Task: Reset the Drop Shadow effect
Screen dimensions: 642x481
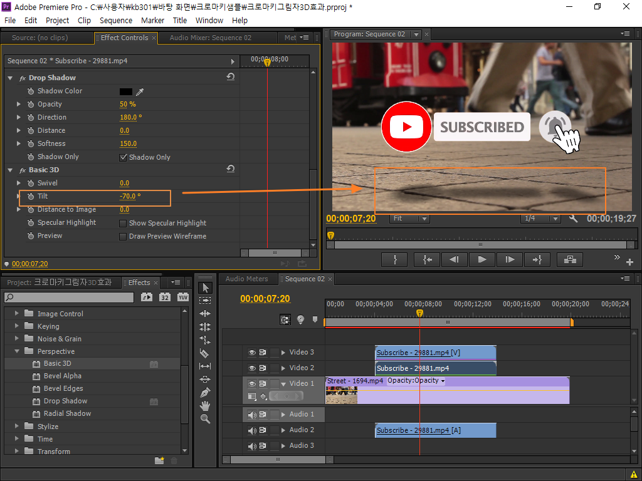Action: (231, 76)
